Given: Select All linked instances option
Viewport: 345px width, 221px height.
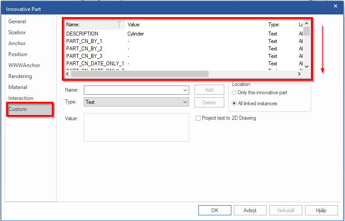Looking at the screenshot, I should (x=255, y=103).
